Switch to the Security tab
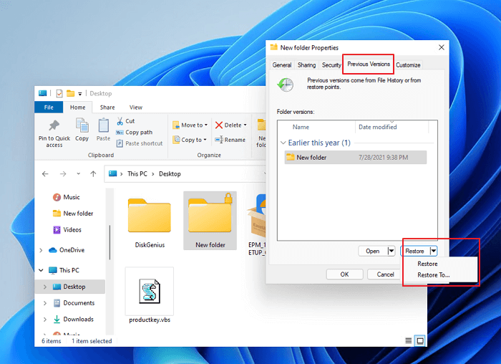 tap(331, 65)
